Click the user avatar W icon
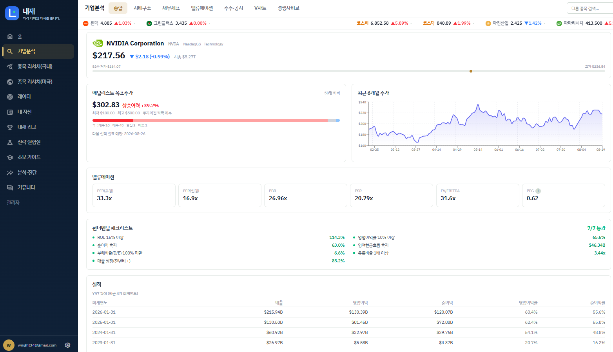 [x=9, y=345]
